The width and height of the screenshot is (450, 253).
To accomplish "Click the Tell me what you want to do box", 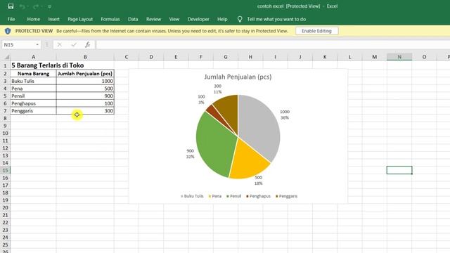I will click(276, 19).
